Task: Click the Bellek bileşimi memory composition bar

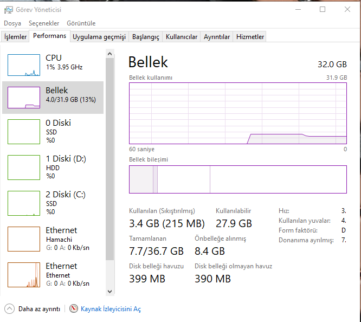Action: 237,179
